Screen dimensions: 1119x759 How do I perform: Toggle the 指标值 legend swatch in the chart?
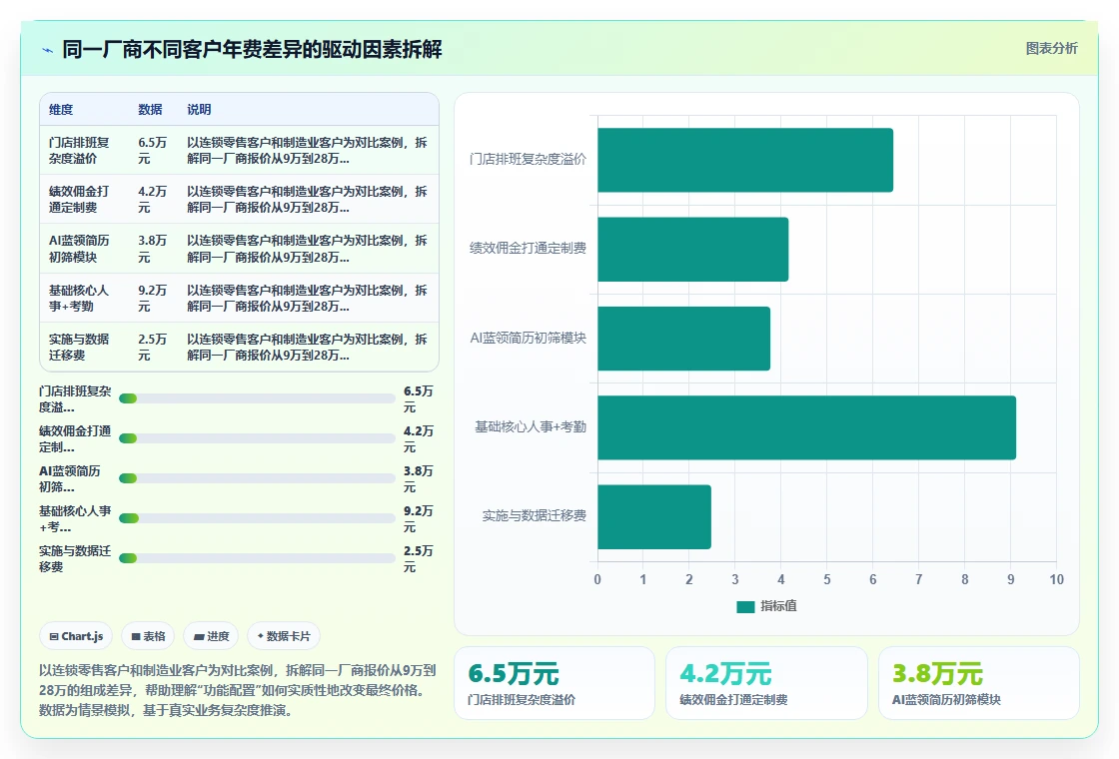[x=745, y=606]
